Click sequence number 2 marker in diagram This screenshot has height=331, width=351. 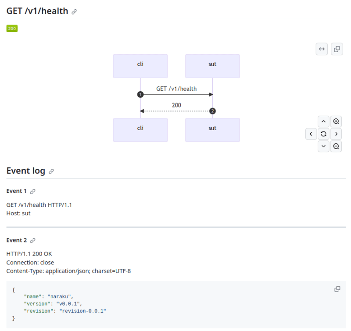[x=212, y=111]
